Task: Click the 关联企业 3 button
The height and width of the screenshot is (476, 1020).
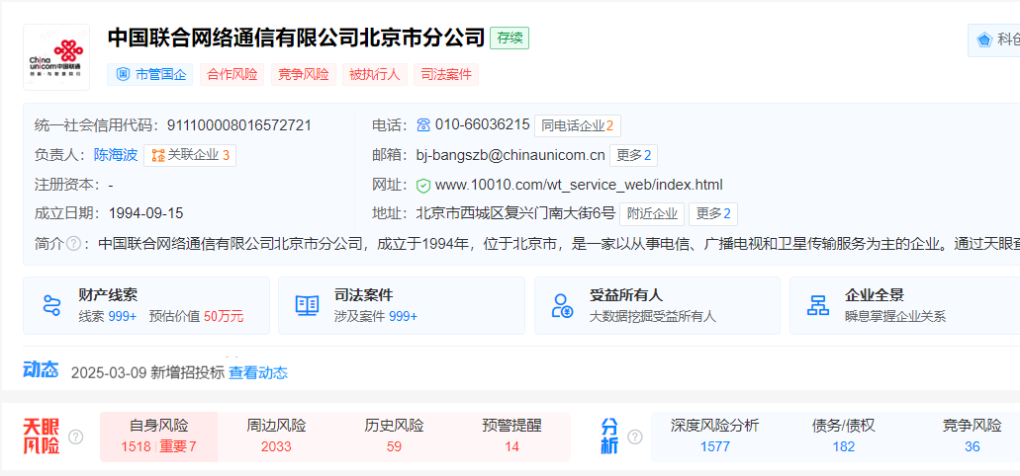Action: point(190,155)
